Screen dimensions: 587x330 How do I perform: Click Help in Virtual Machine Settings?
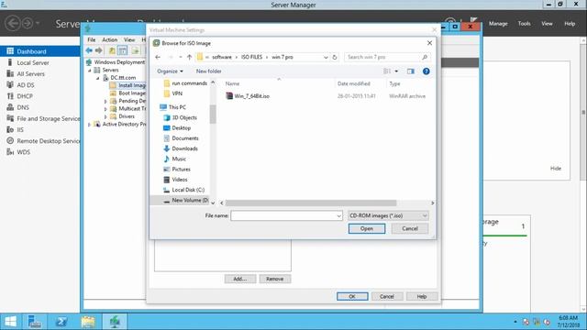[422, 296]
